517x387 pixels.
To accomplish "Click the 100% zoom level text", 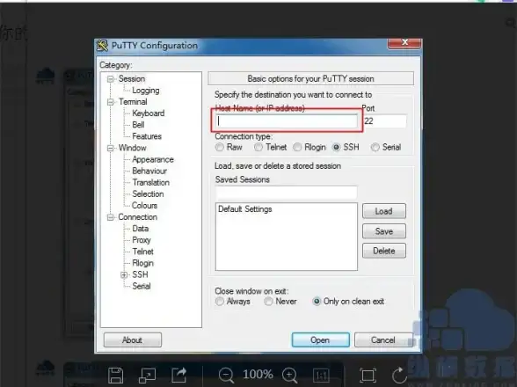I will point(258,375).
